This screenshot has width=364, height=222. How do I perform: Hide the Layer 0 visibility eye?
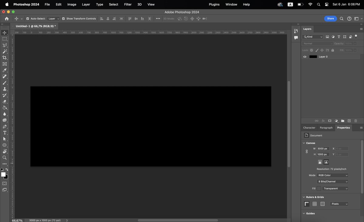click(x=305, y=57)
